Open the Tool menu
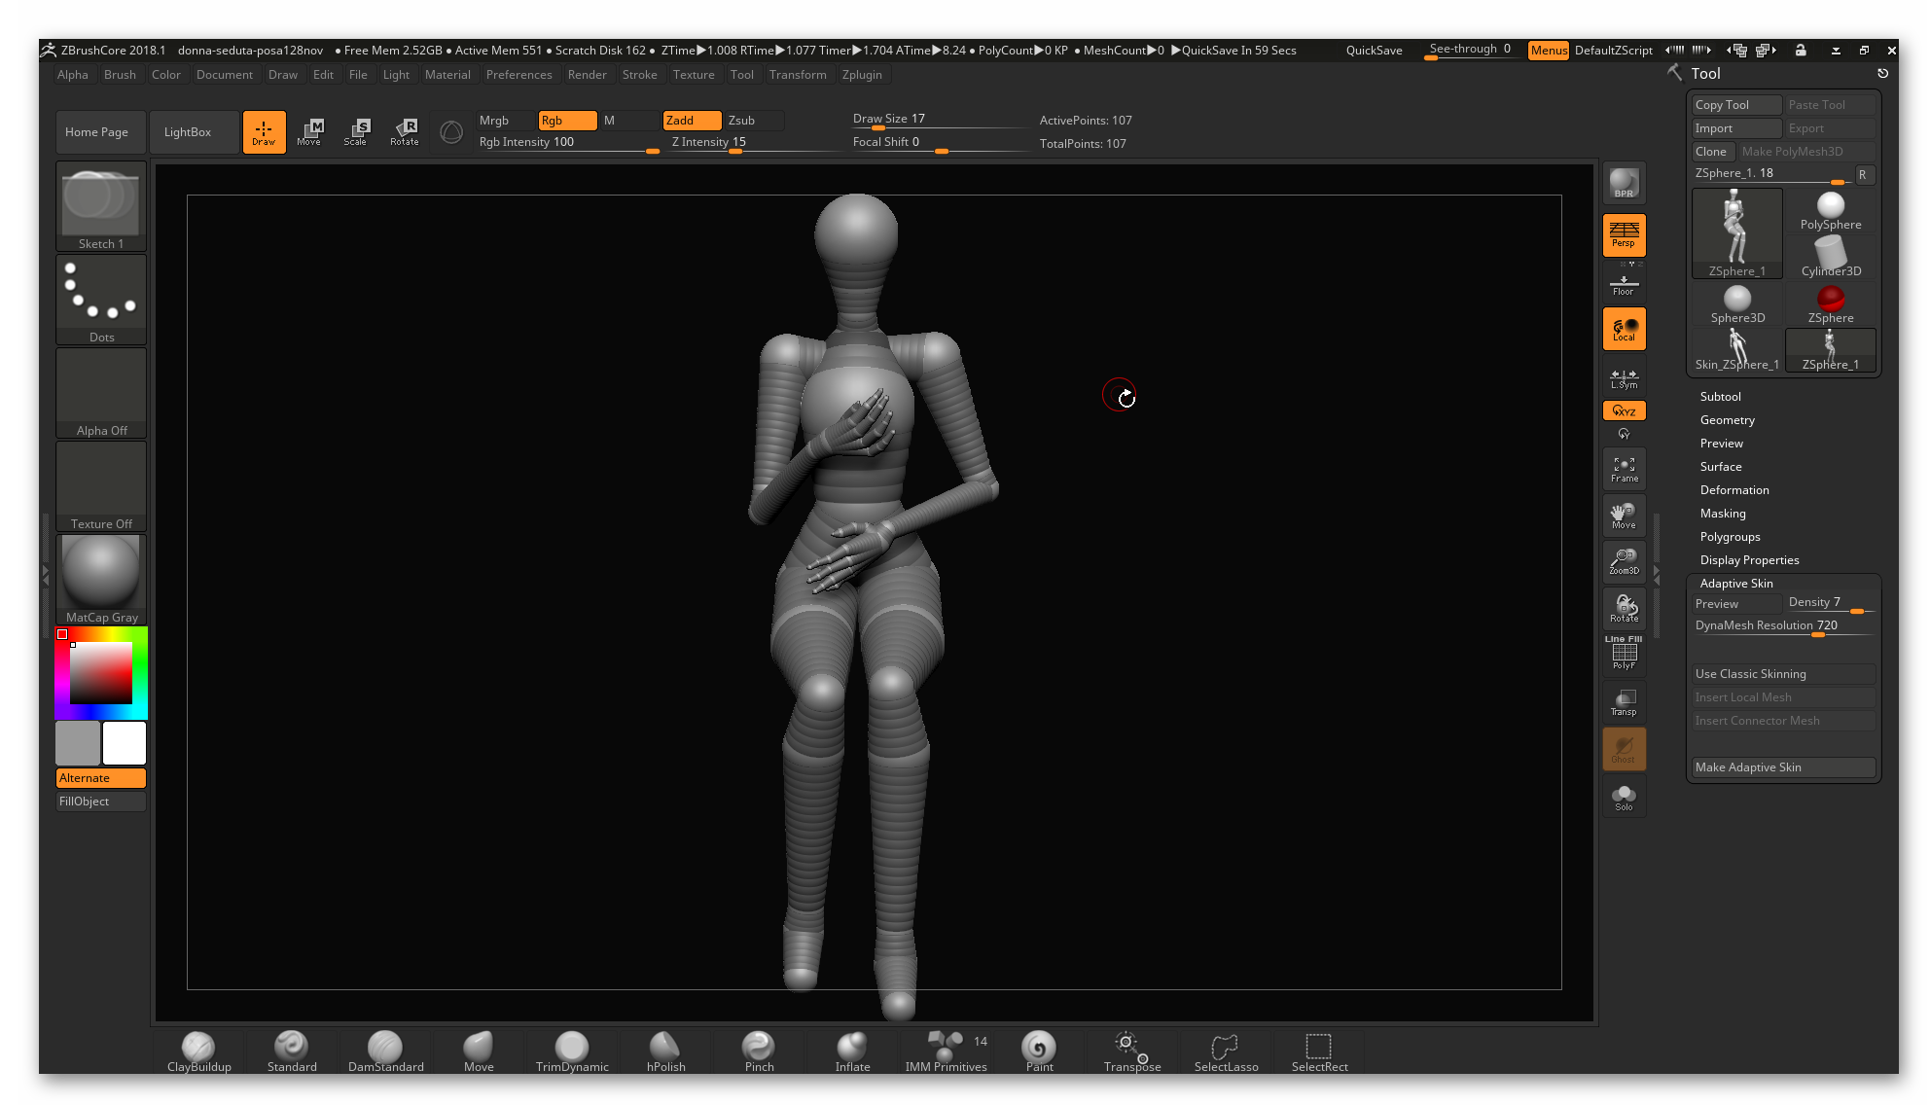The width and height of the screenshot is (1930, 1105). tap(742, 75)
